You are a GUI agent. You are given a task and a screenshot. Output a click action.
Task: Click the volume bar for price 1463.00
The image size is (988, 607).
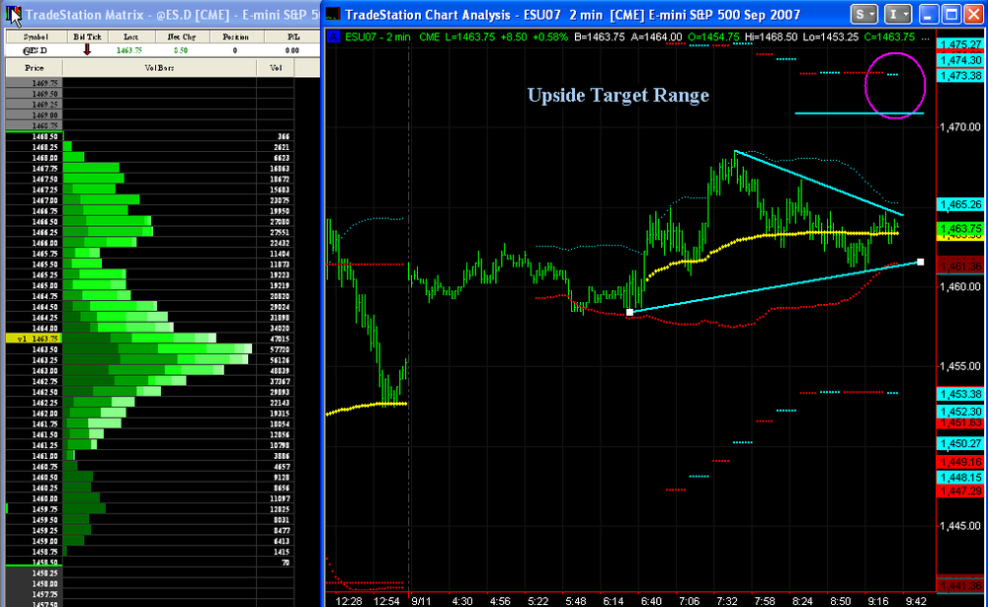click(143, 371)
